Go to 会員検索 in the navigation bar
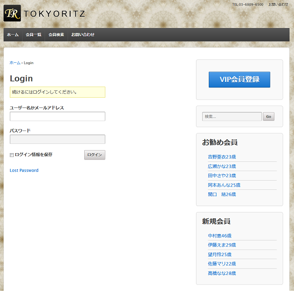The image size is (294, 291). [56, 35]
